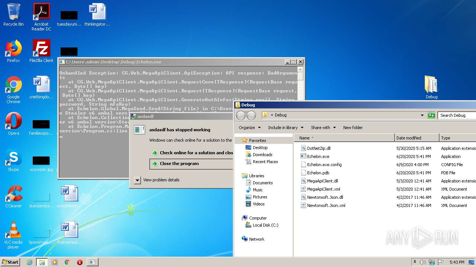Select Computer in navigation pane
Viewport: 476px width, 267px height.
point(258,218)
